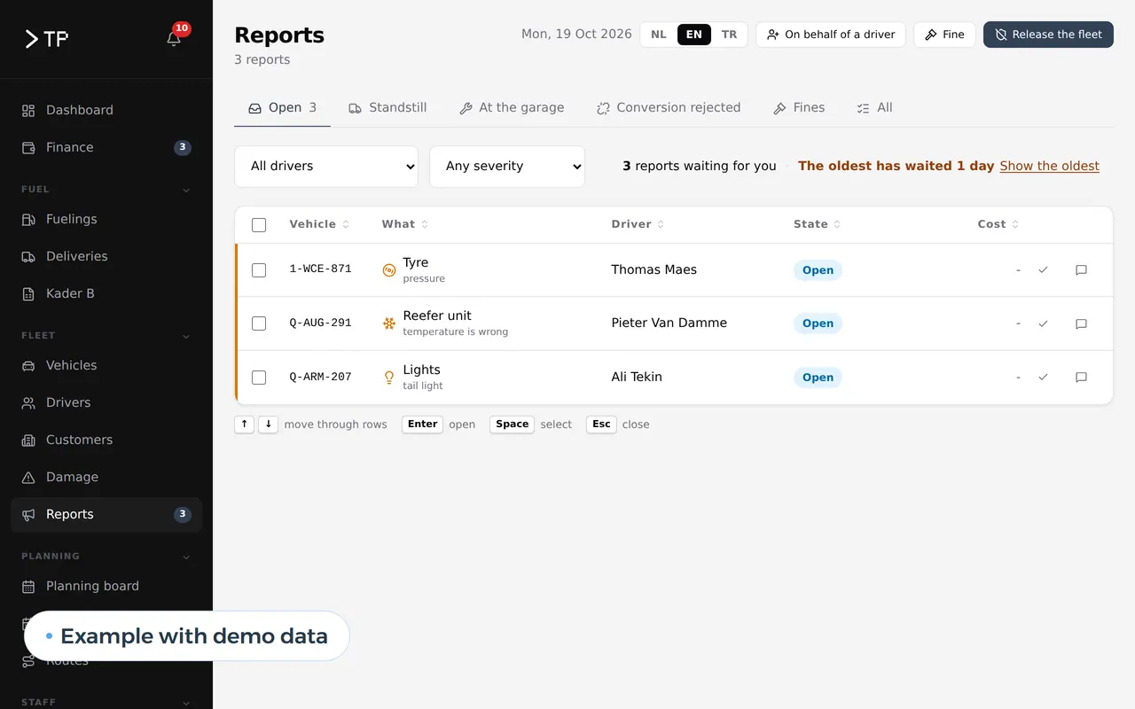Click the Reefer unit snowflake icon

click(x=388, y=323)
